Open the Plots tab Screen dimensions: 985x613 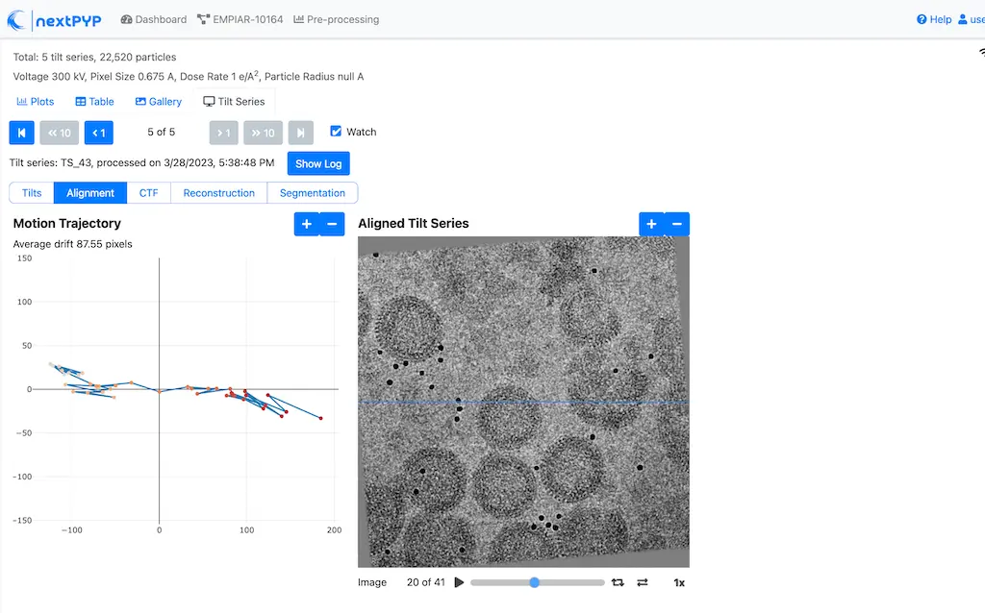click(x=36, y=102)
